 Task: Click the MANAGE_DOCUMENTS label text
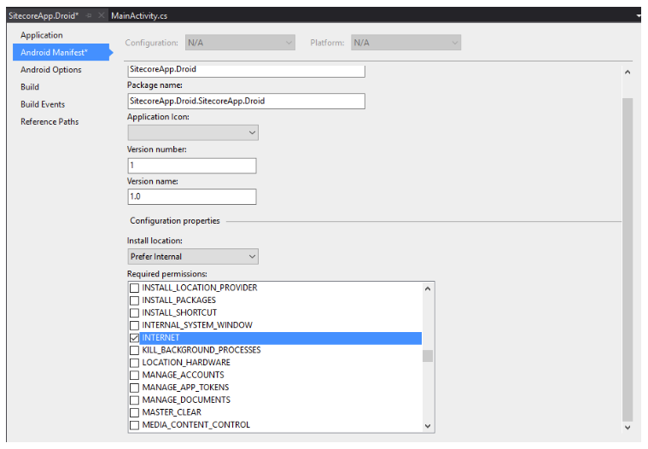[186, 400]
